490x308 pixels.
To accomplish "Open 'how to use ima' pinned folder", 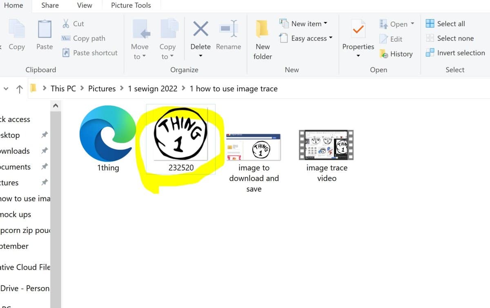I will [25, 199].
